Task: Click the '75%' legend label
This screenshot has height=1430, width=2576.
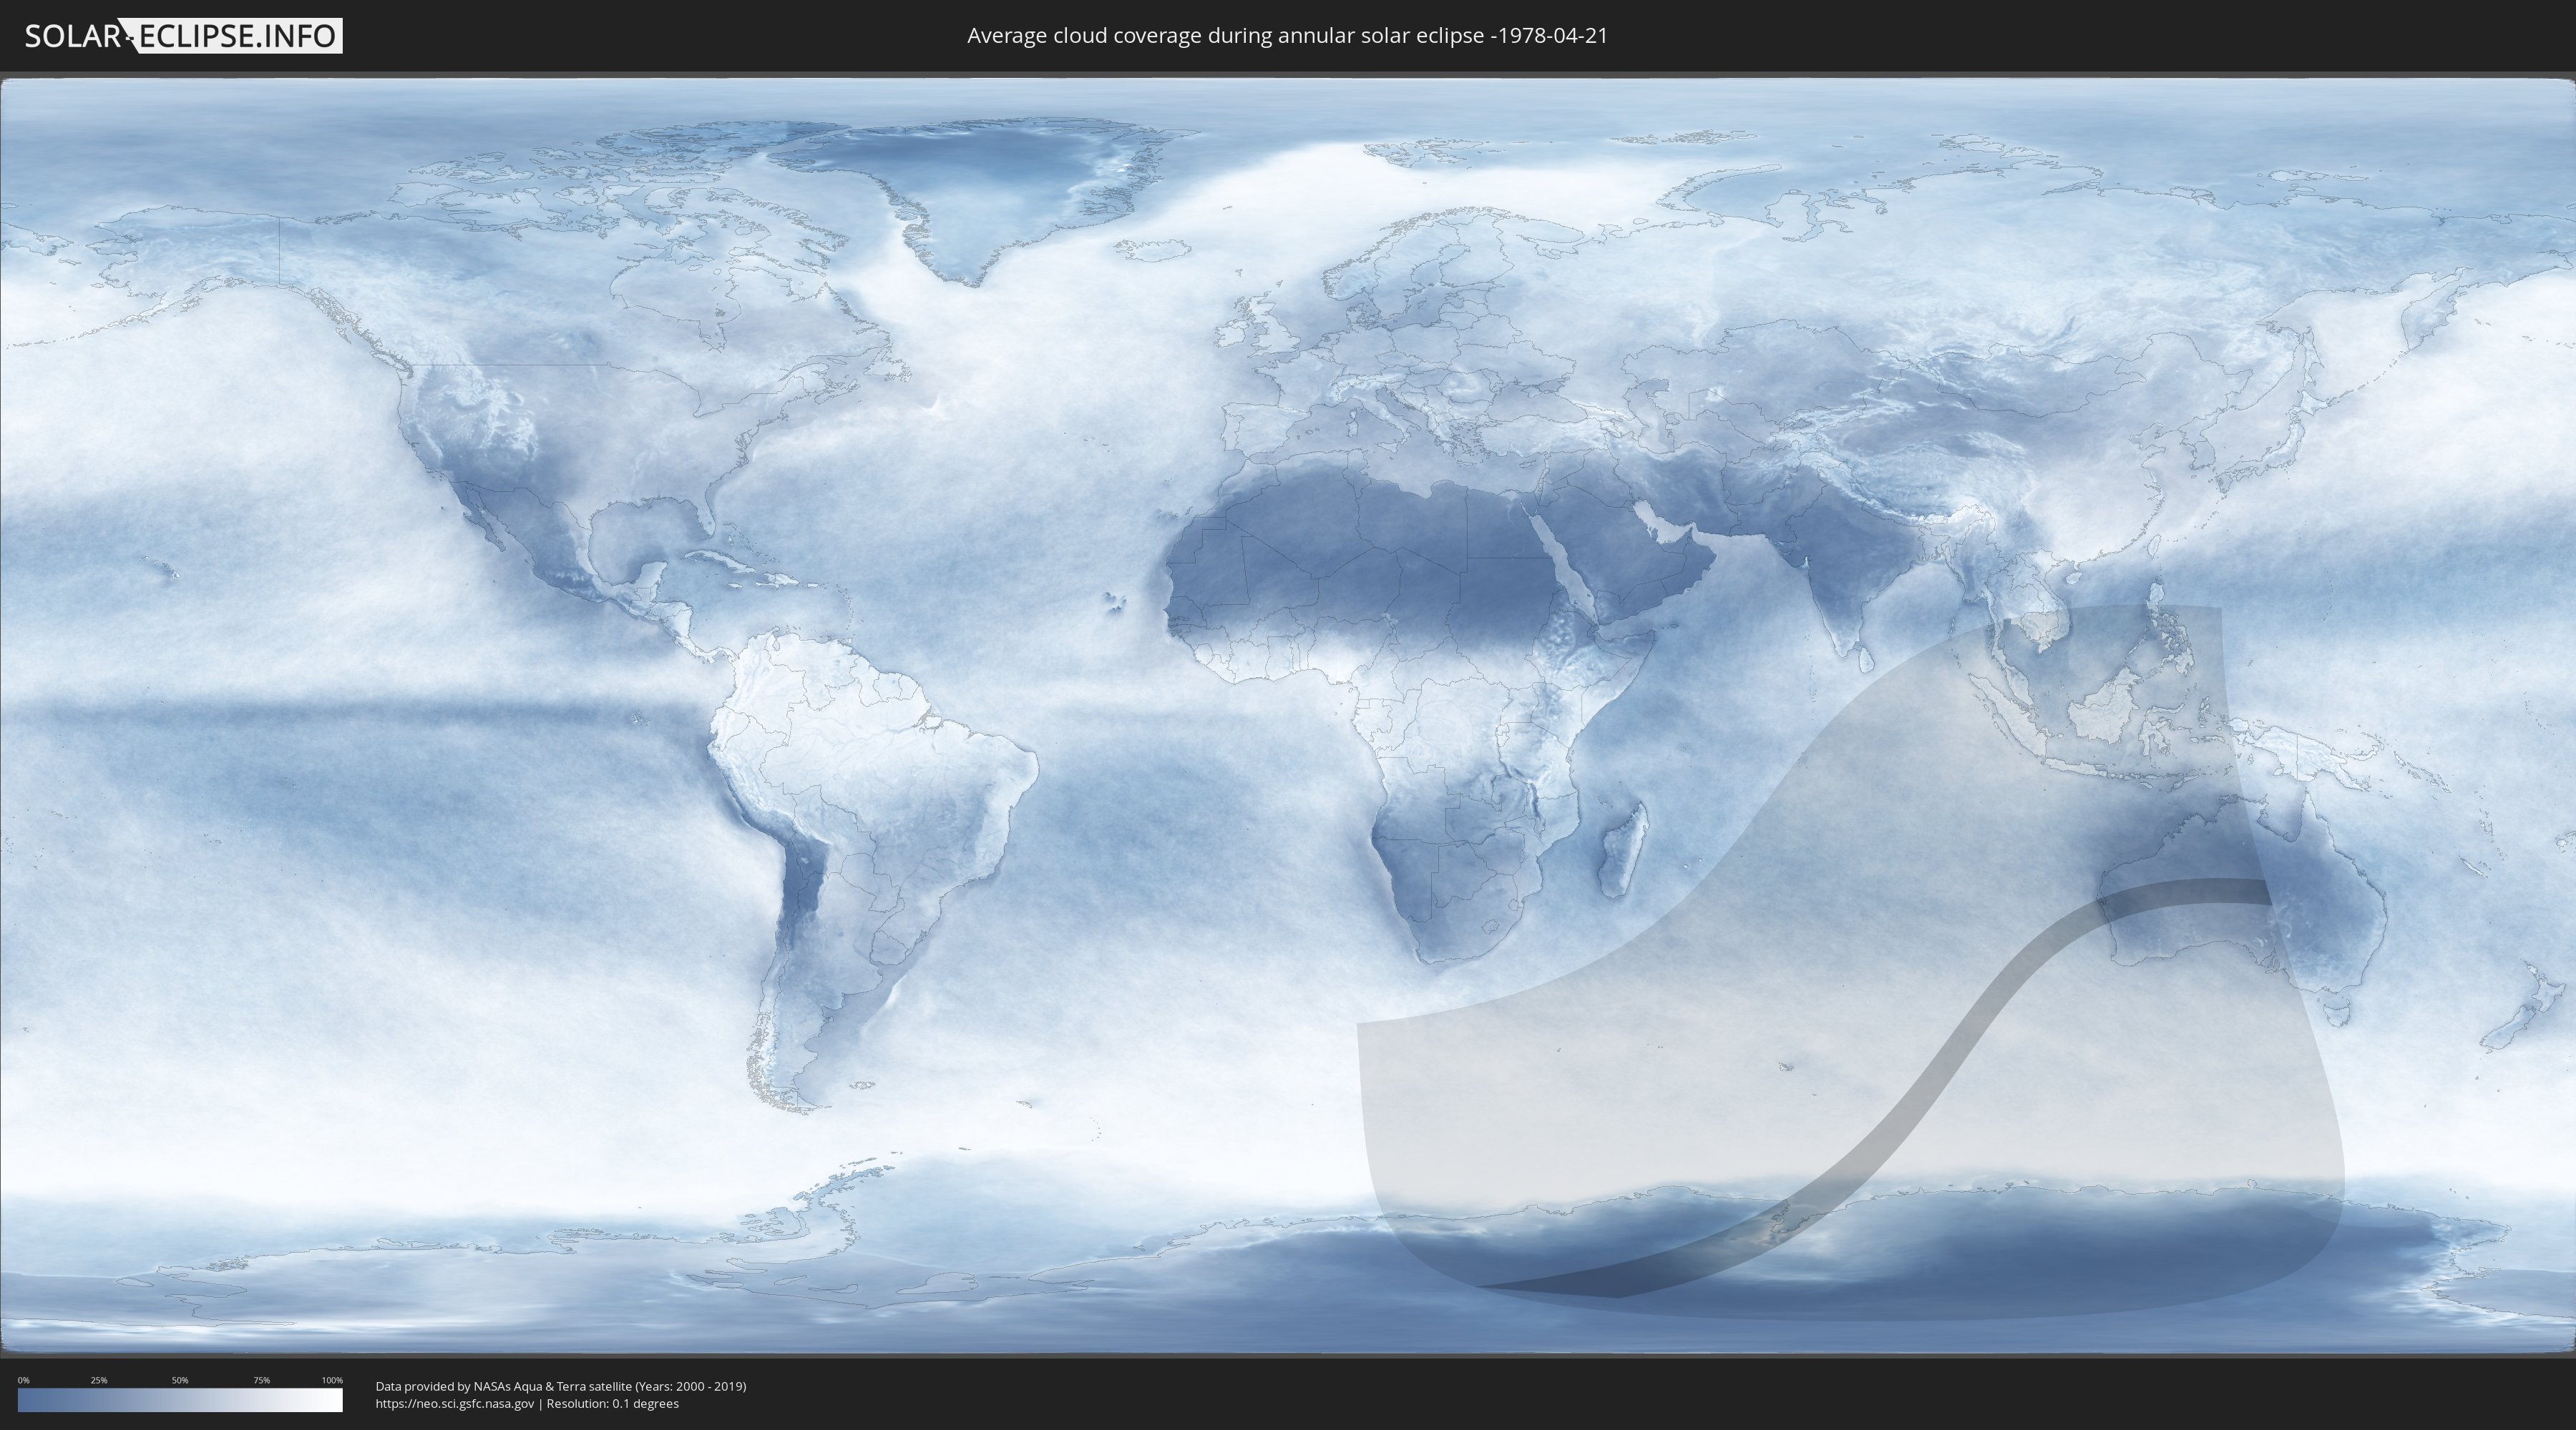Action: [261, 1380]
